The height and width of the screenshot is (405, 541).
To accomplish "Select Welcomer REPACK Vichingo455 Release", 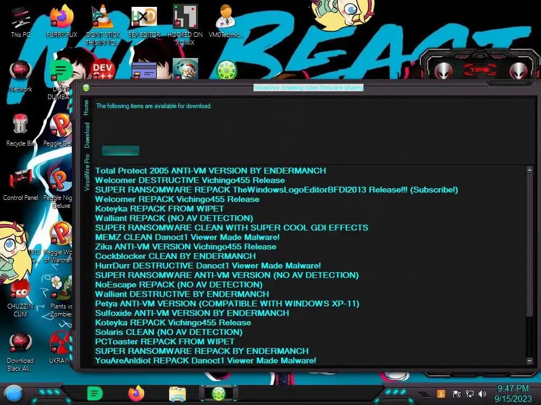I will pos(178,199).
